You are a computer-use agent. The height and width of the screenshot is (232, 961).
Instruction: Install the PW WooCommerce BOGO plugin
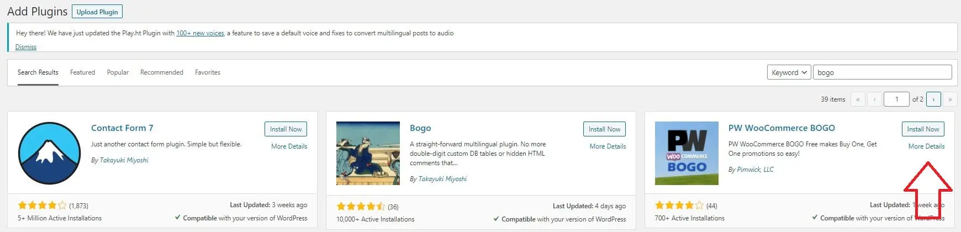tap(923, 129)
